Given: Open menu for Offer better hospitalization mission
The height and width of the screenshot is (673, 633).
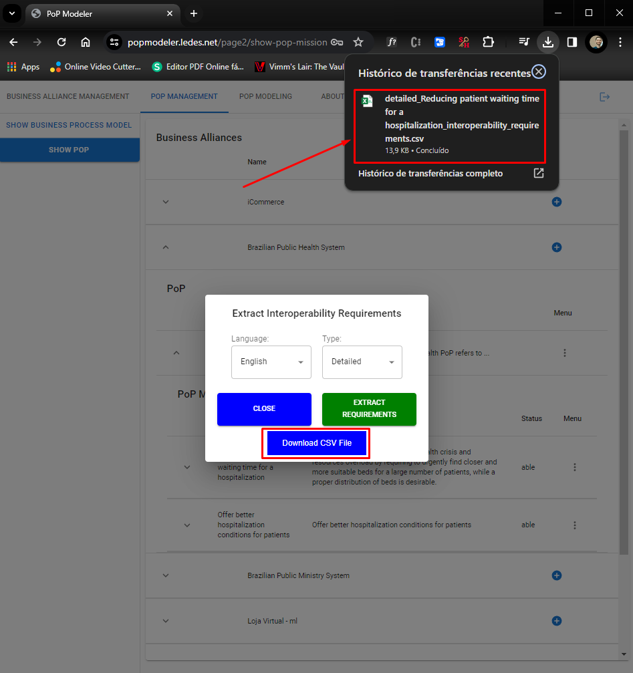Looking at the screenshot, I should click(x=575, y=525).
